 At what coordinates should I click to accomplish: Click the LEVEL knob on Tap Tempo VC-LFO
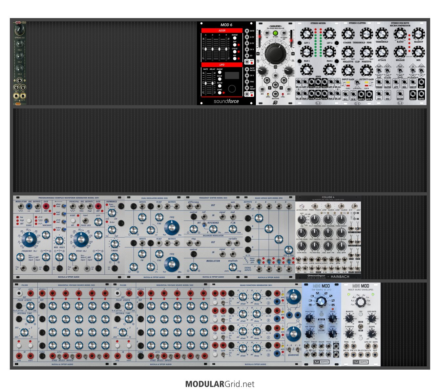(332, 333)
